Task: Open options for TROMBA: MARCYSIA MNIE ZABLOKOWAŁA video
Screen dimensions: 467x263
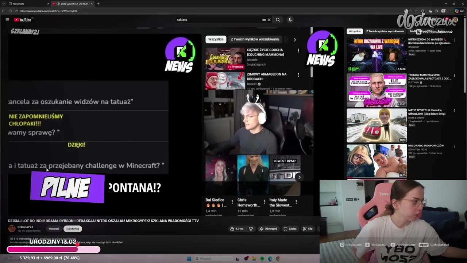Action: pyautogui.click(x=455, y=76)
